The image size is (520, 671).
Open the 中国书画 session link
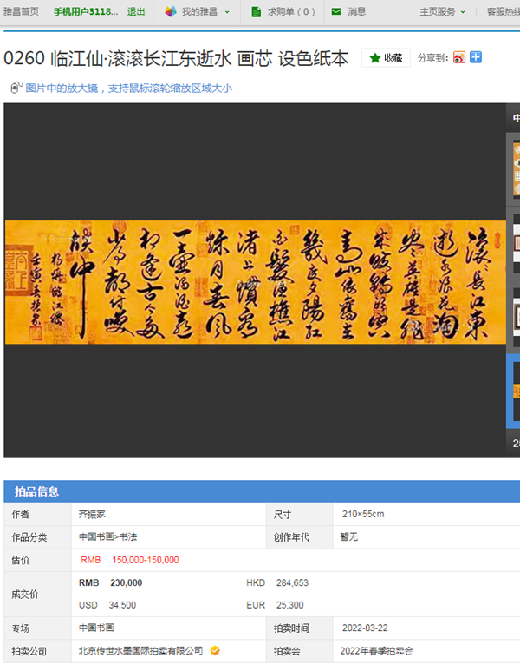pyautogui.click(x=96, y=628)
